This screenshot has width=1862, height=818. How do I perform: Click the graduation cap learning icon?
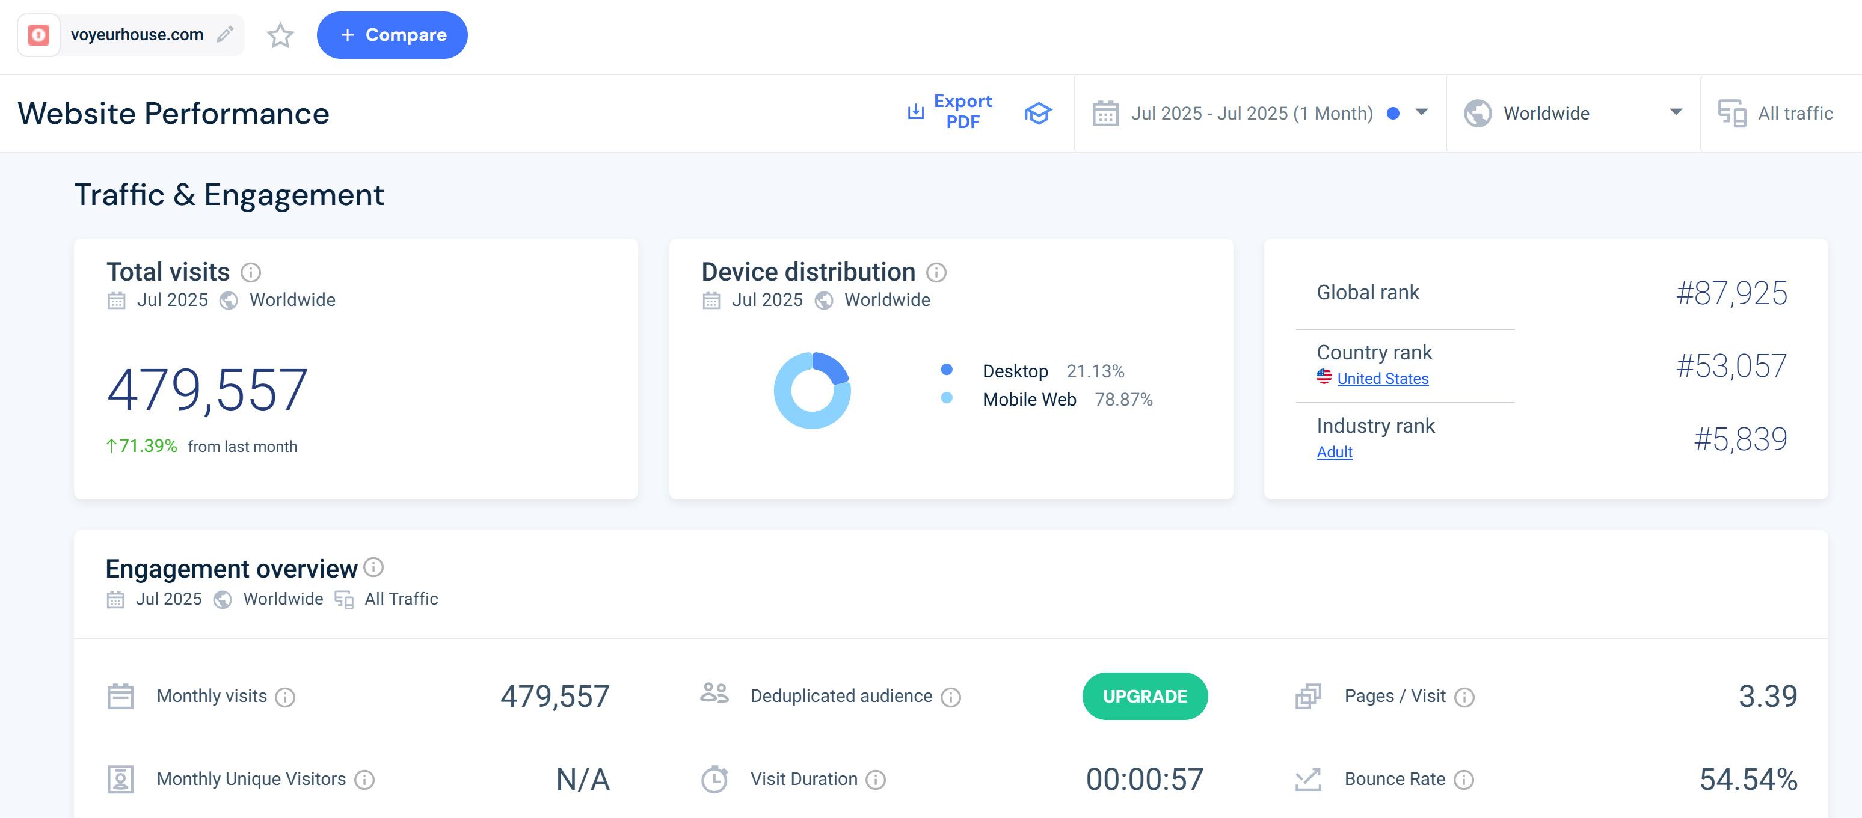1037,113
